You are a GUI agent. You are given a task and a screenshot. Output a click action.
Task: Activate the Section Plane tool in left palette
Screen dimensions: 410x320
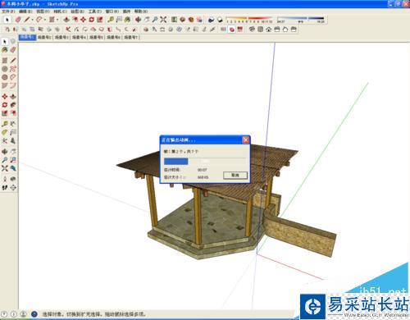(13, 188)
